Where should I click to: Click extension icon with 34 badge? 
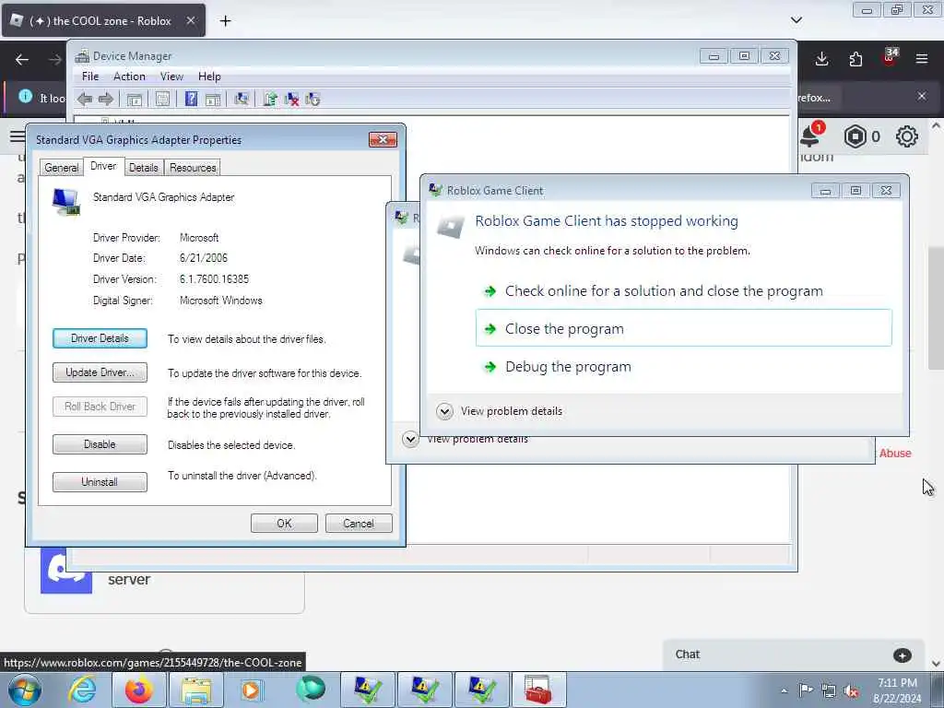[x=890, y=58]
